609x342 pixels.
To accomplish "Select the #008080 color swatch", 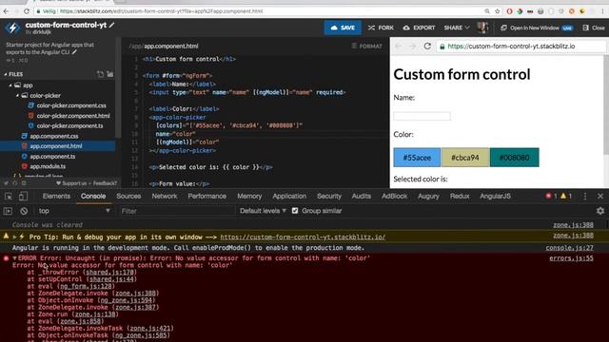I will point(514,158).
